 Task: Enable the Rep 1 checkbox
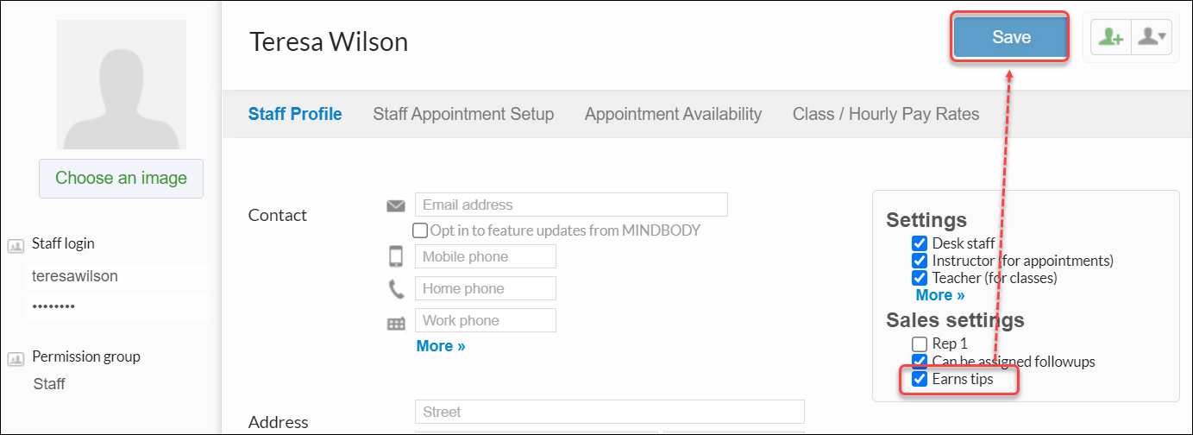tap(920, 344)
